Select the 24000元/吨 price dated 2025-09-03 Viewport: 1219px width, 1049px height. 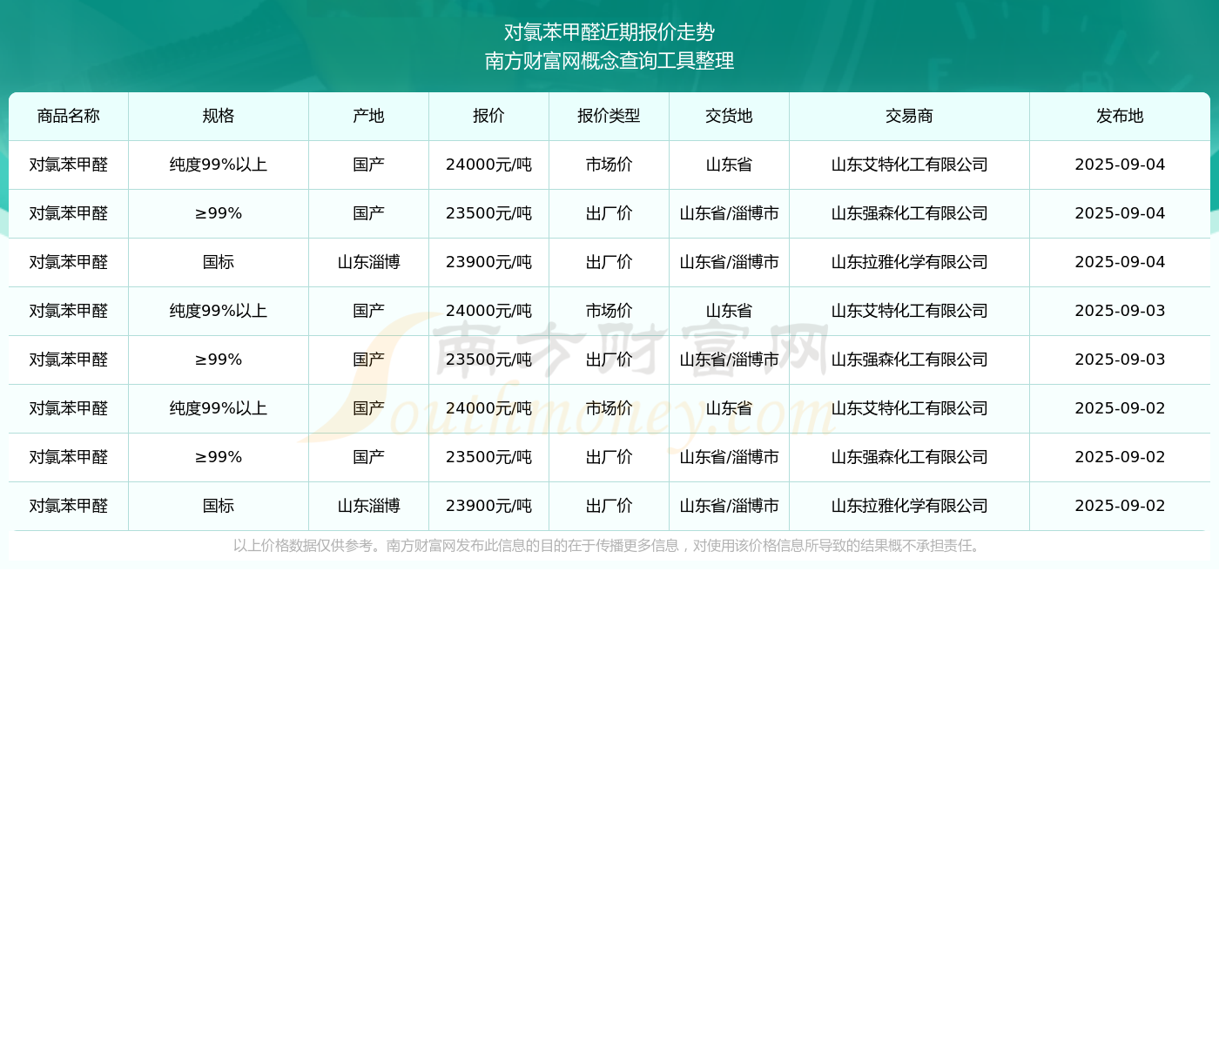tap(488, 311)
